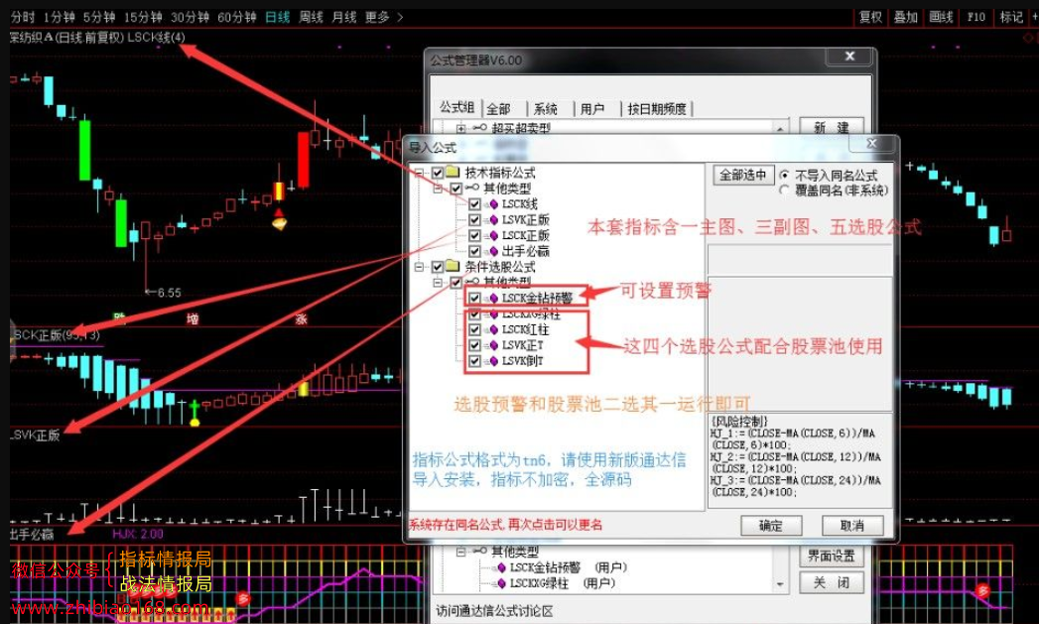Switch to the 全部 tab

point(498,109)
